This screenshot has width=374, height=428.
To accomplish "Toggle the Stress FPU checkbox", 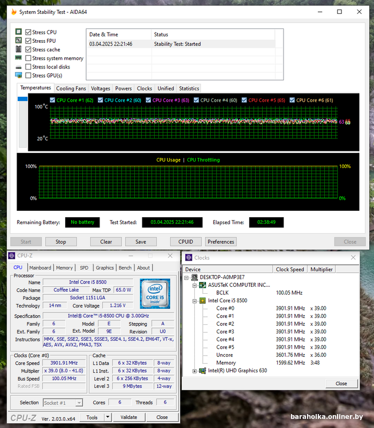I will (x=28, y=41).
